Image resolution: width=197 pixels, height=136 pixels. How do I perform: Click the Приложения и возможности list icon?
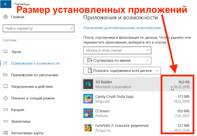6,63
